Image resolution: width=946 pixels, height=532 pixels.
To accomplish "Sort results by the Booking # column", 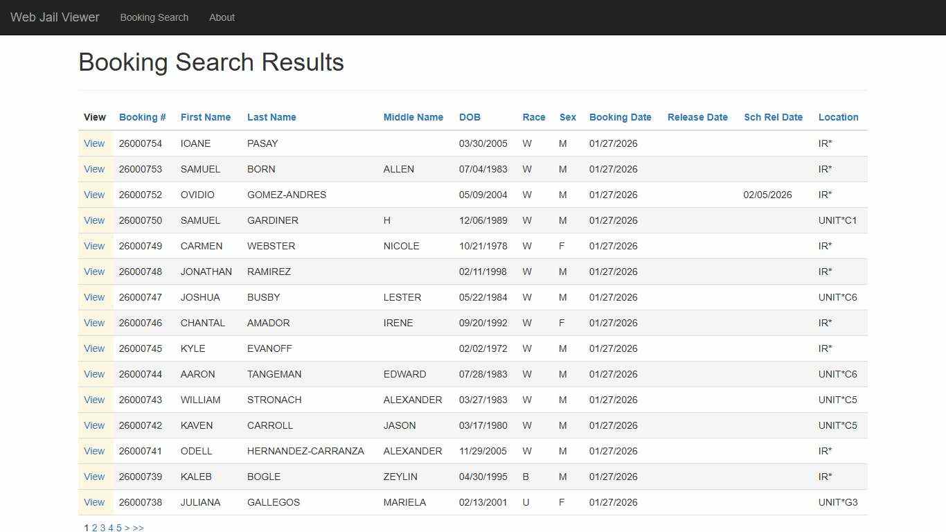I will tap(142, 117).
